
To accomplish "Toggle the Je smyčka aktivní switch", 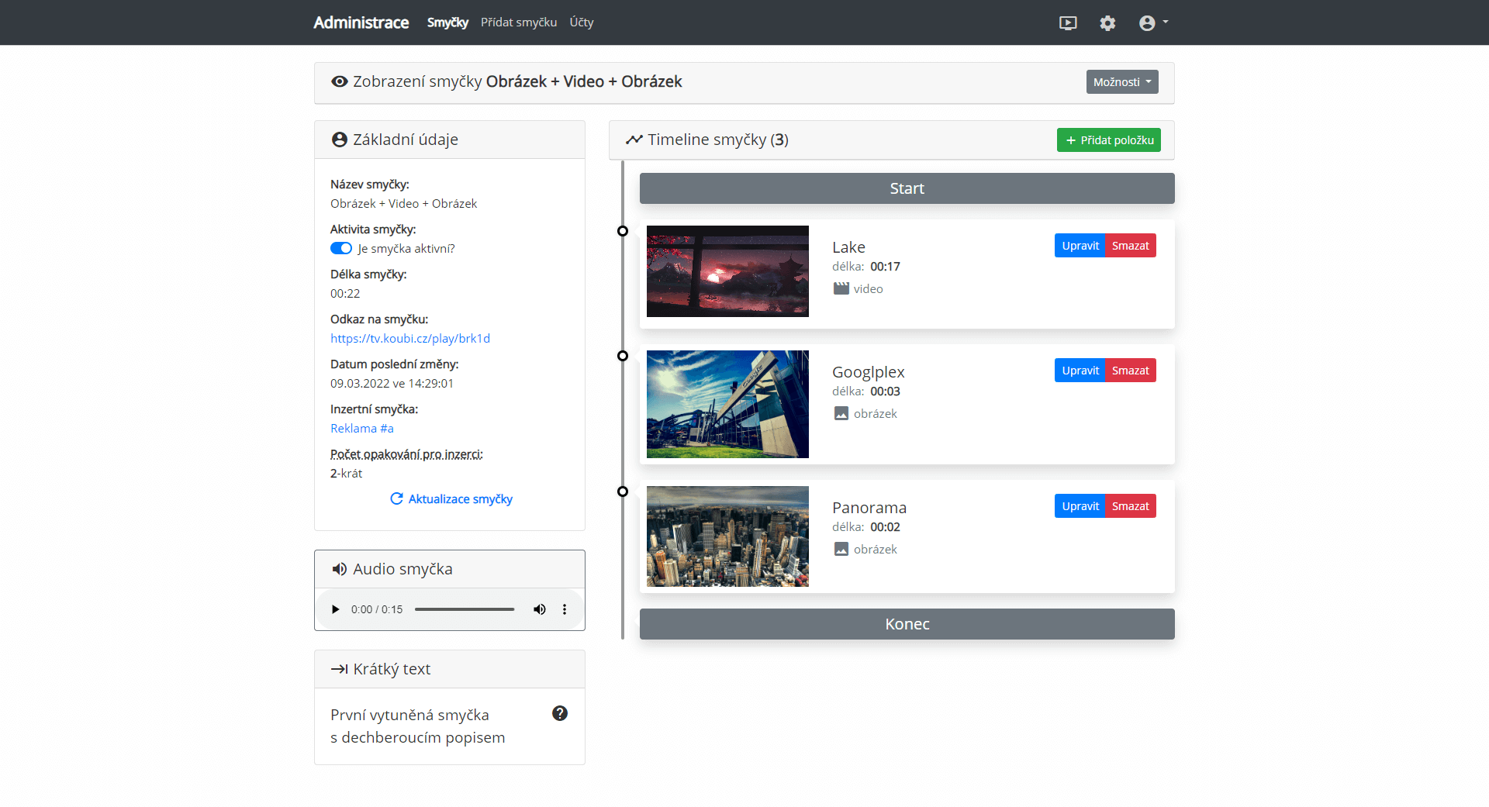I will (341, 248).
